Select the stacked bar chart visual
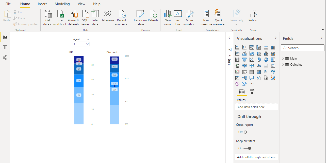The image size is (328, 163). point(237,47)
